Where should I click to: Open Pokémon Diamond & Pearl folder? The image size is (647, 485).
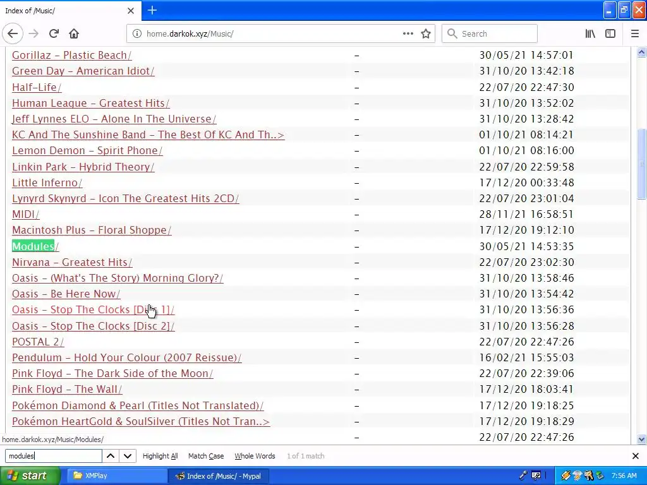click(138, 406)
